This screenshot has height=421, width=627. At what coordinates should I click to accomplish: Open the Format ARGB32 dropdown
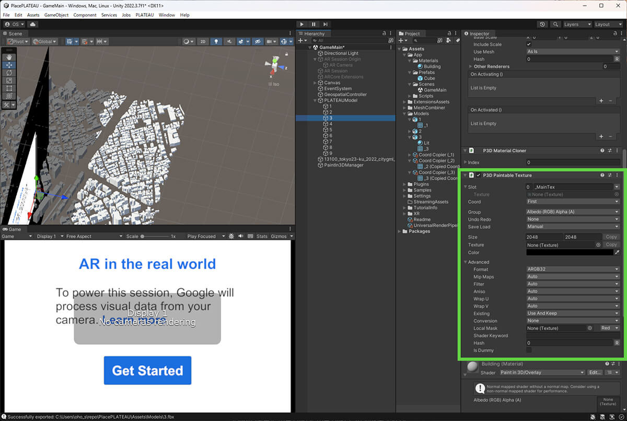pos(573,270)
